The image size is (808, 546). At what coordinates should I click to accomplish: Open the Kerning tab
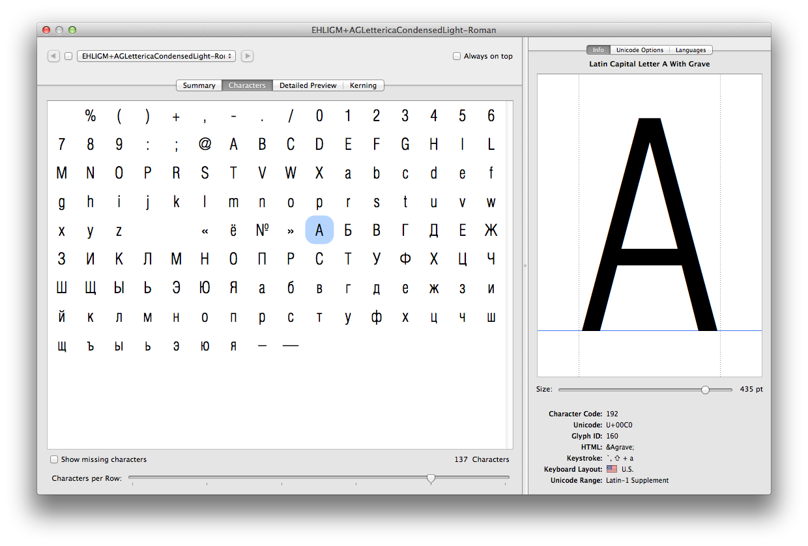tap(363, 85)
